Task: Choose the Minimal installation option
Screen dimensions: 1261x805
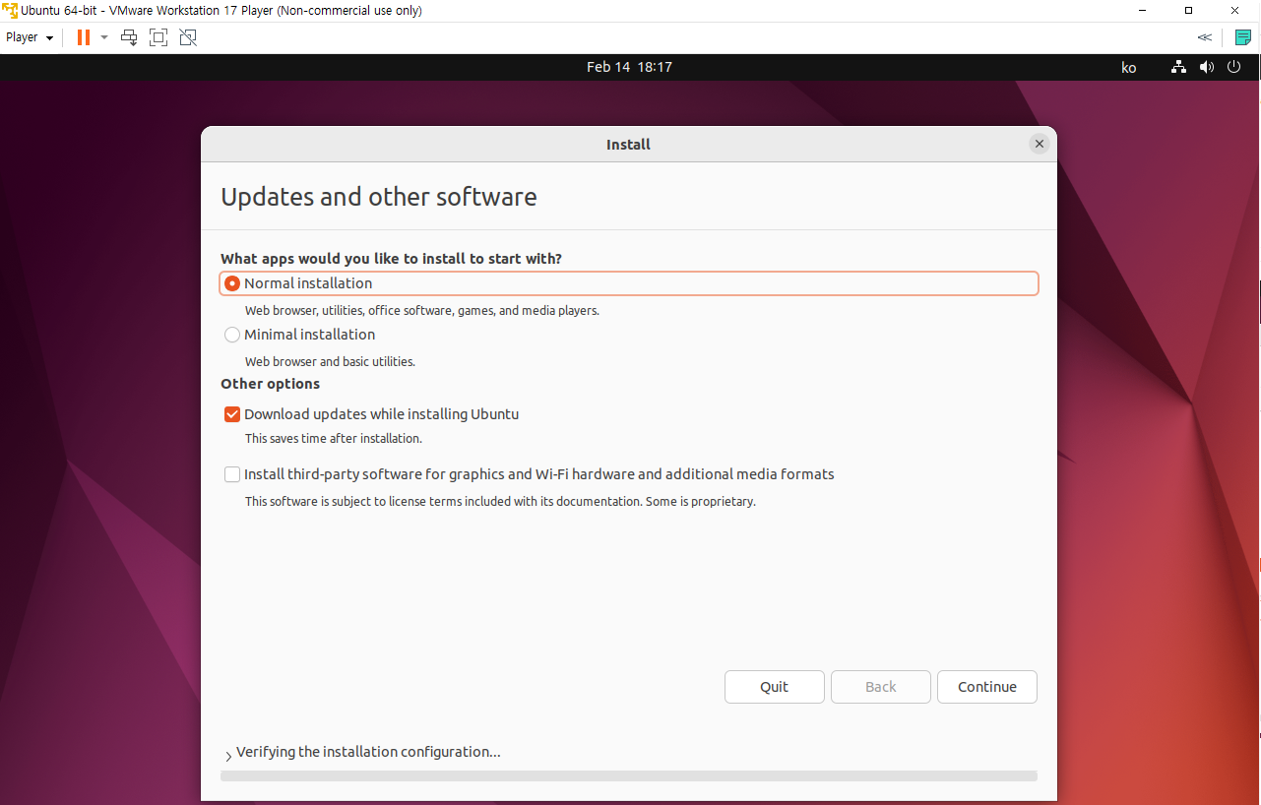Action: click(232, 335)
